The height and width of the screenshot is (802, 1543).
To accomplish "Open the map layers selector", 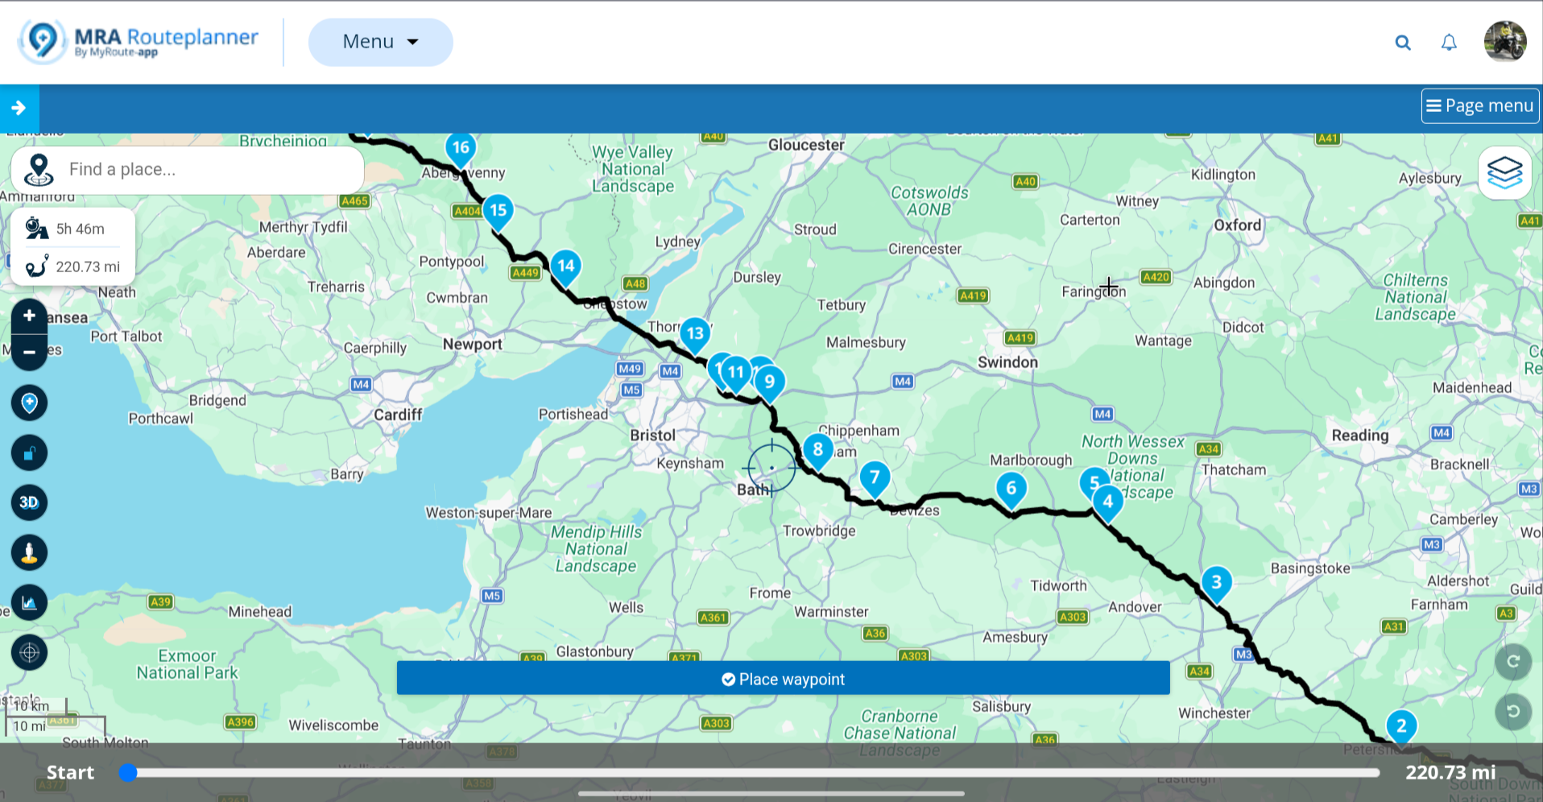I will tap(1504, 172).
